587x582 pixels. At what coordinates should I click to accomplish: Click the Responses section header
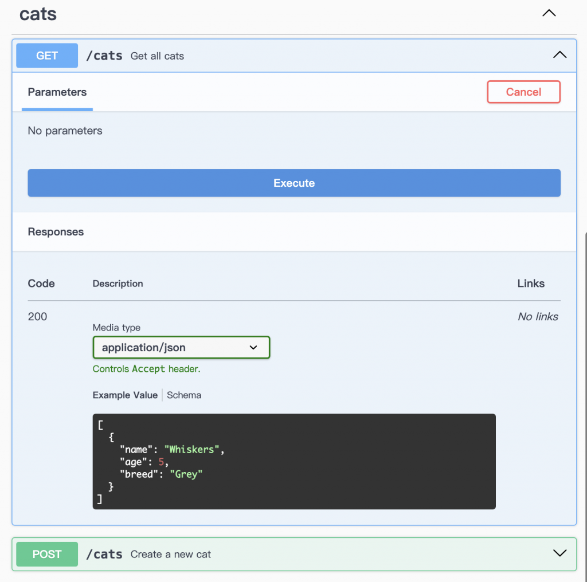point(56,232)
